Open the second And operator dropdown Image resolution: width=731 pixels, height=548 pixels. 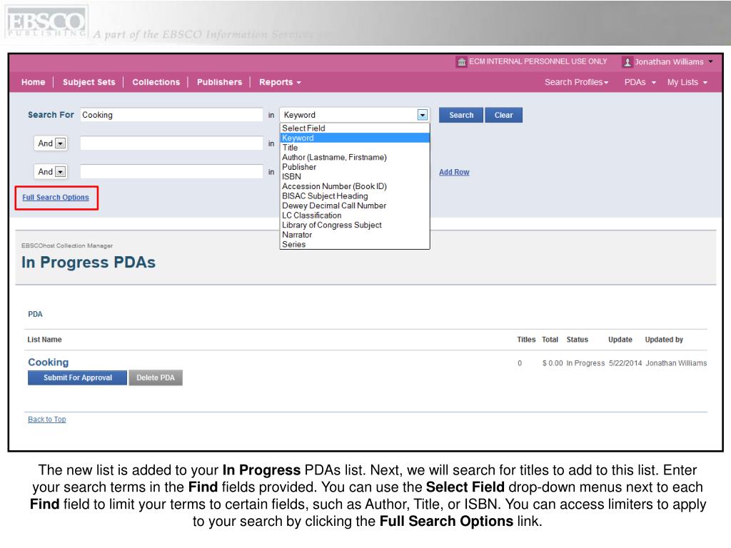tap(51, 172)
